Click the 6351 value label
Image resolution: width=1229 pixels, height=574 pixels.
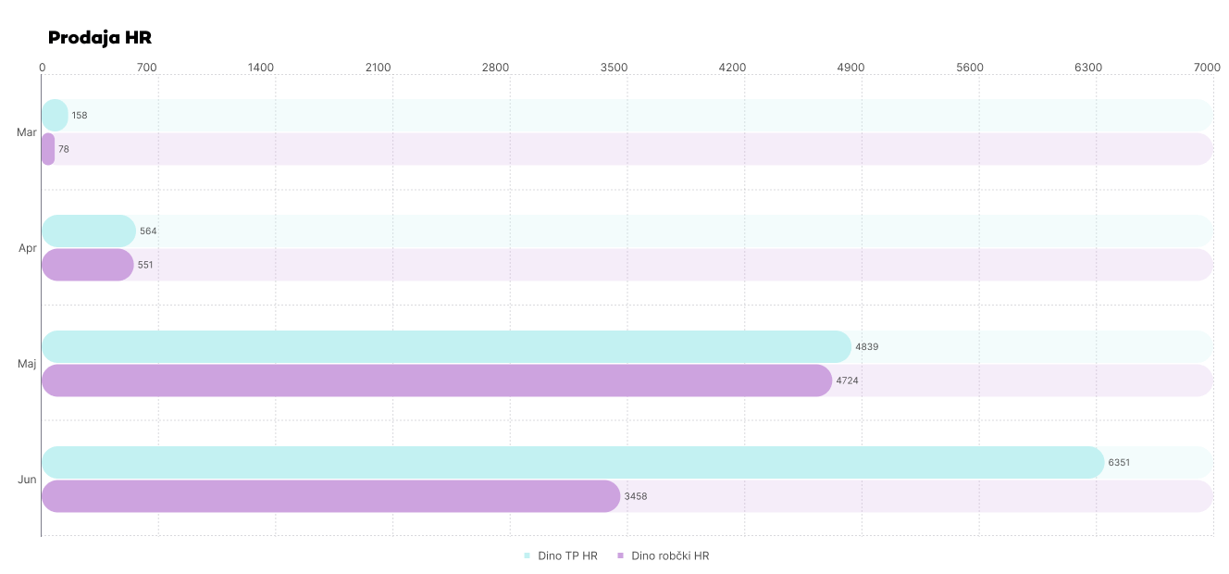click(x=1119, y=462)
